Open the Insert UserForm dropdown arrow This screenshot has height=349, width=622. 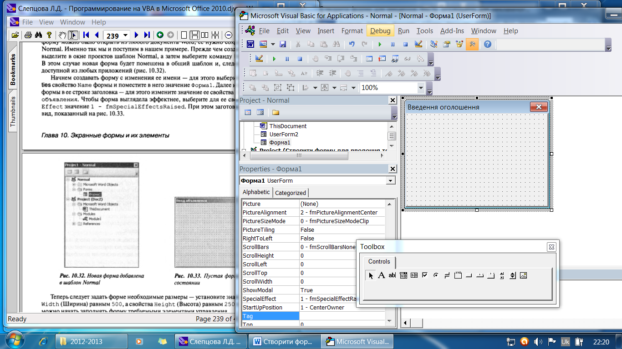click(x=273, y=44)
